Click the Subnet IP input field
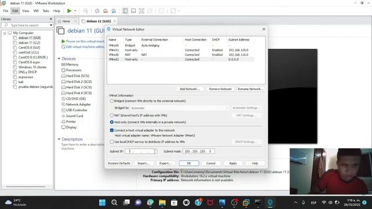 point(141,151)
